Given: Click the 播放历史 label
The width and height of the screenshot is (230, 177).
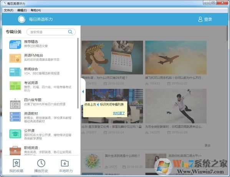Looking at the screenshot, I should (41, 171).
